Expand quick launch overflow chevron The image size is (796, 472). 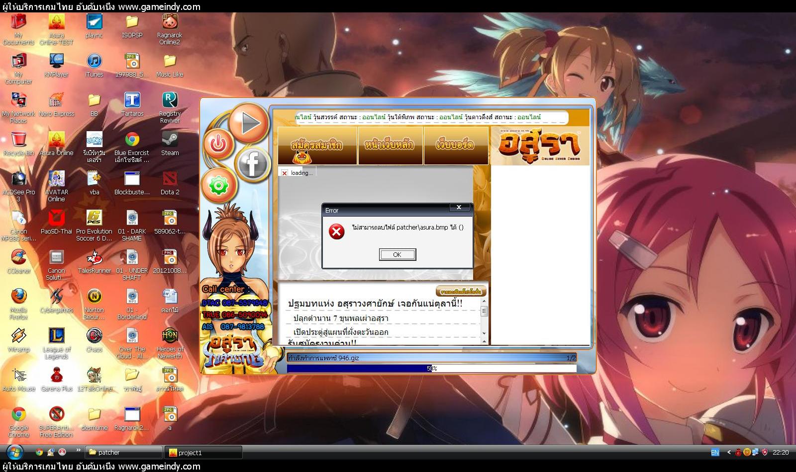click(x=78, y=451)
